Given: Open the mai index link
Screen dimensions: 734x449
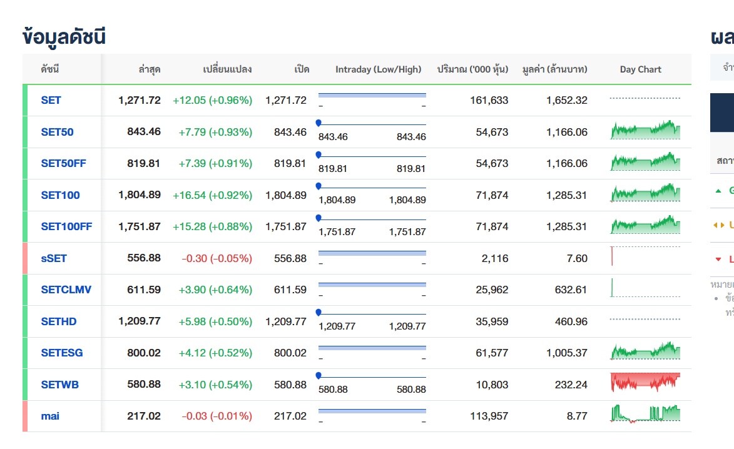Looking at the screenshot, I should [x=50, y=416].
